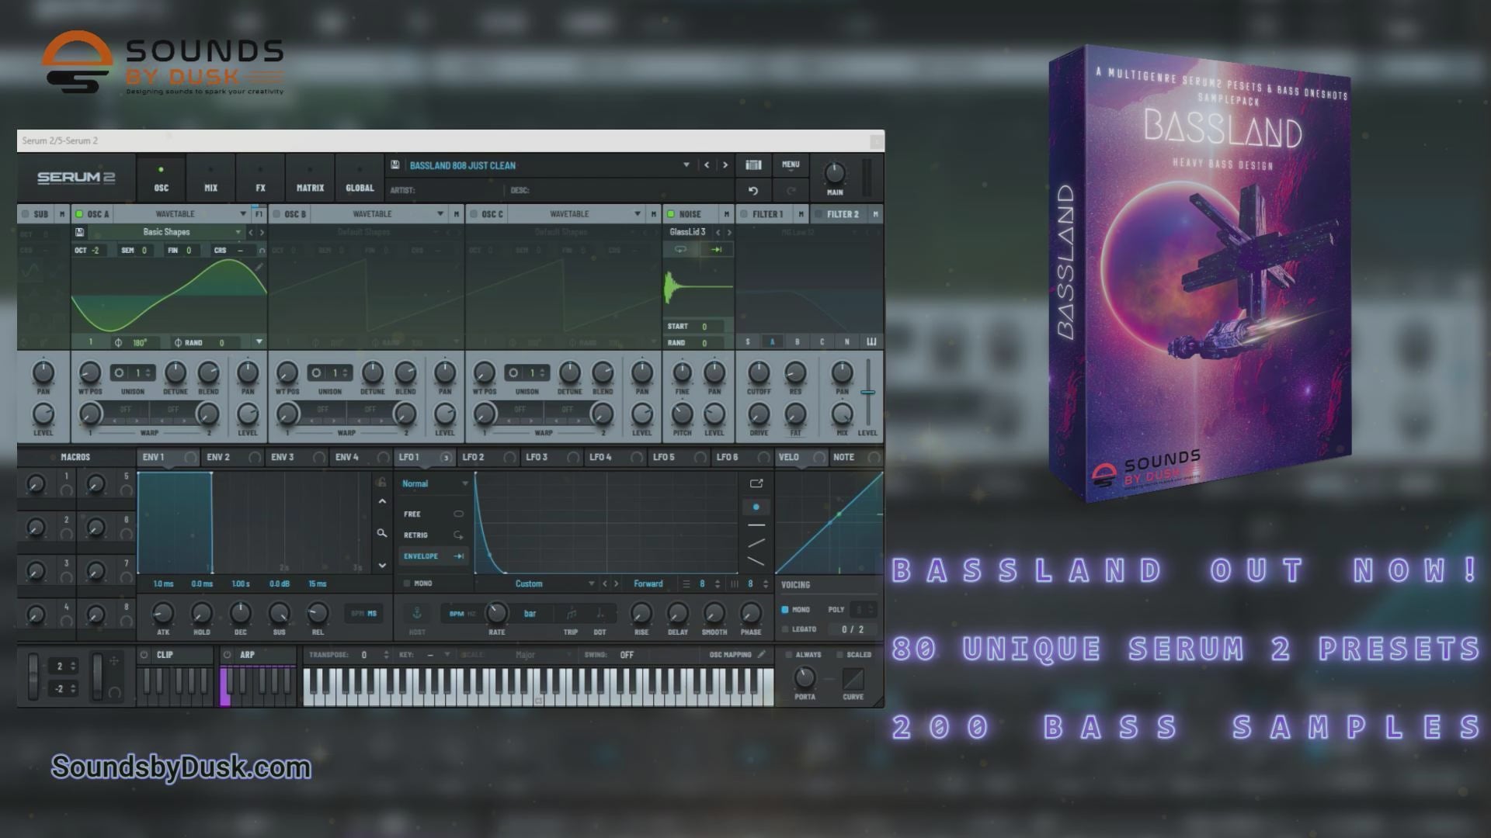Disable OSC A power toggle
Screen dimensions: 1491x838
[79, 214]
